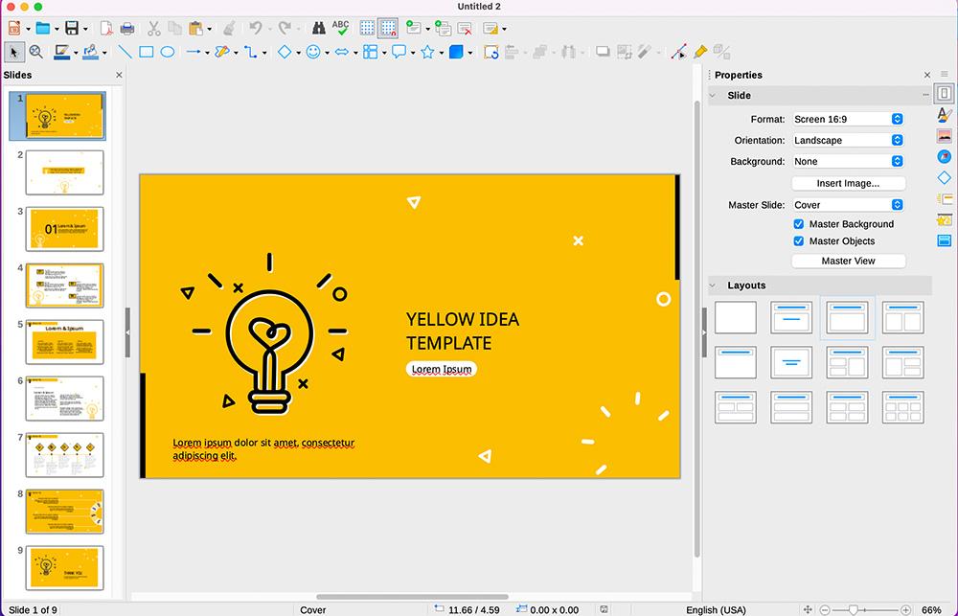958x616 pixels.
Task: Activate Spelling check from the toolbar
Action: point(340,28)
